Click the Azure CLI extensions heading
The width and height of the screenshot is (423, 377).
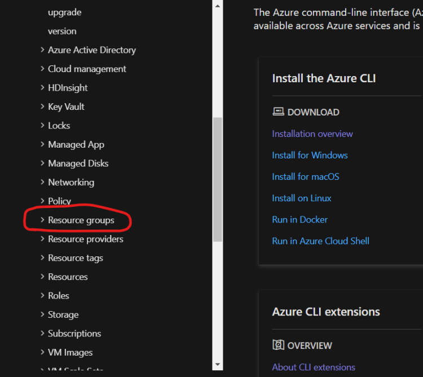[x=326, y=312]
